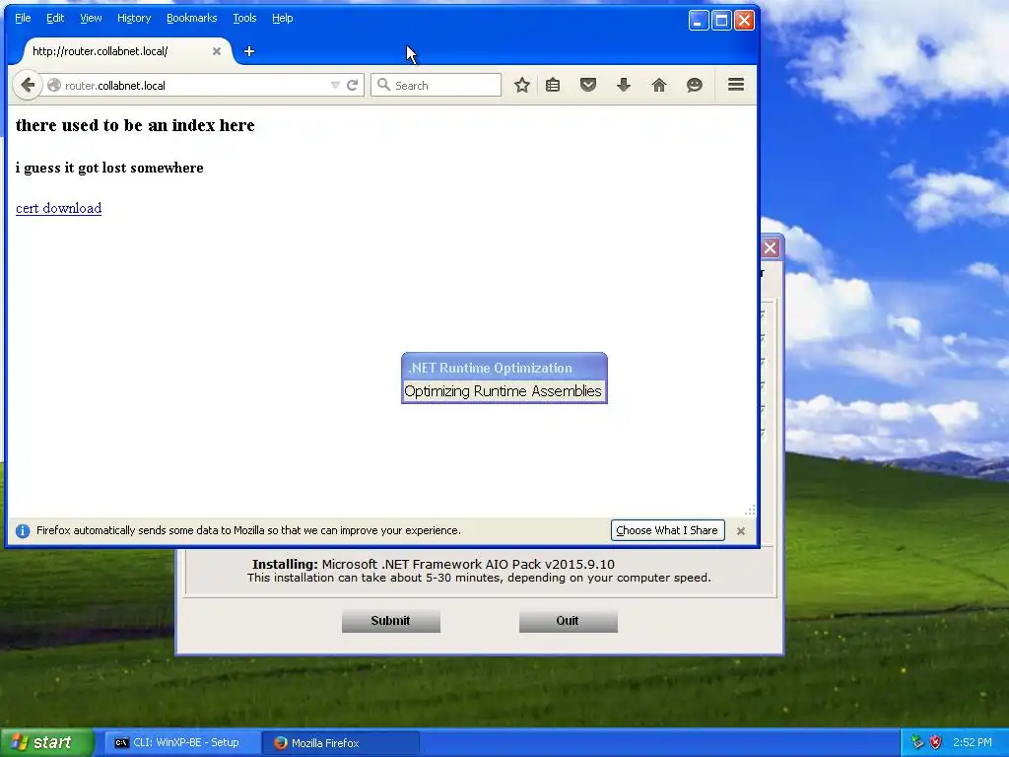Open the Downloads arrow icon

[624, 85]
